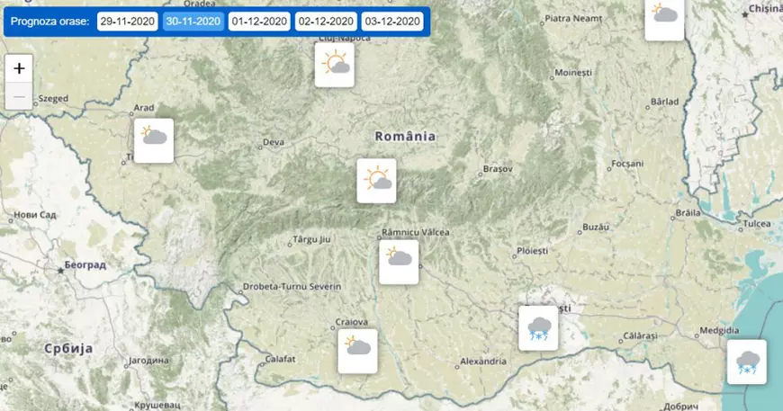The width and height of the screenshot is (783, 411).
Task: Click the Deva city label on map
Action: (273, 142)
